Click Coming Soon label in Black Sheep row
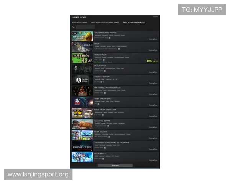The image size is (230, 184). pyautogui.click(x=153, y=72)
